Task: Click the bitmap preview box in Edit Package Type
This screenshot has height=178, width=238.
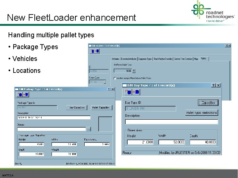Action: click(x=105, y=124)
